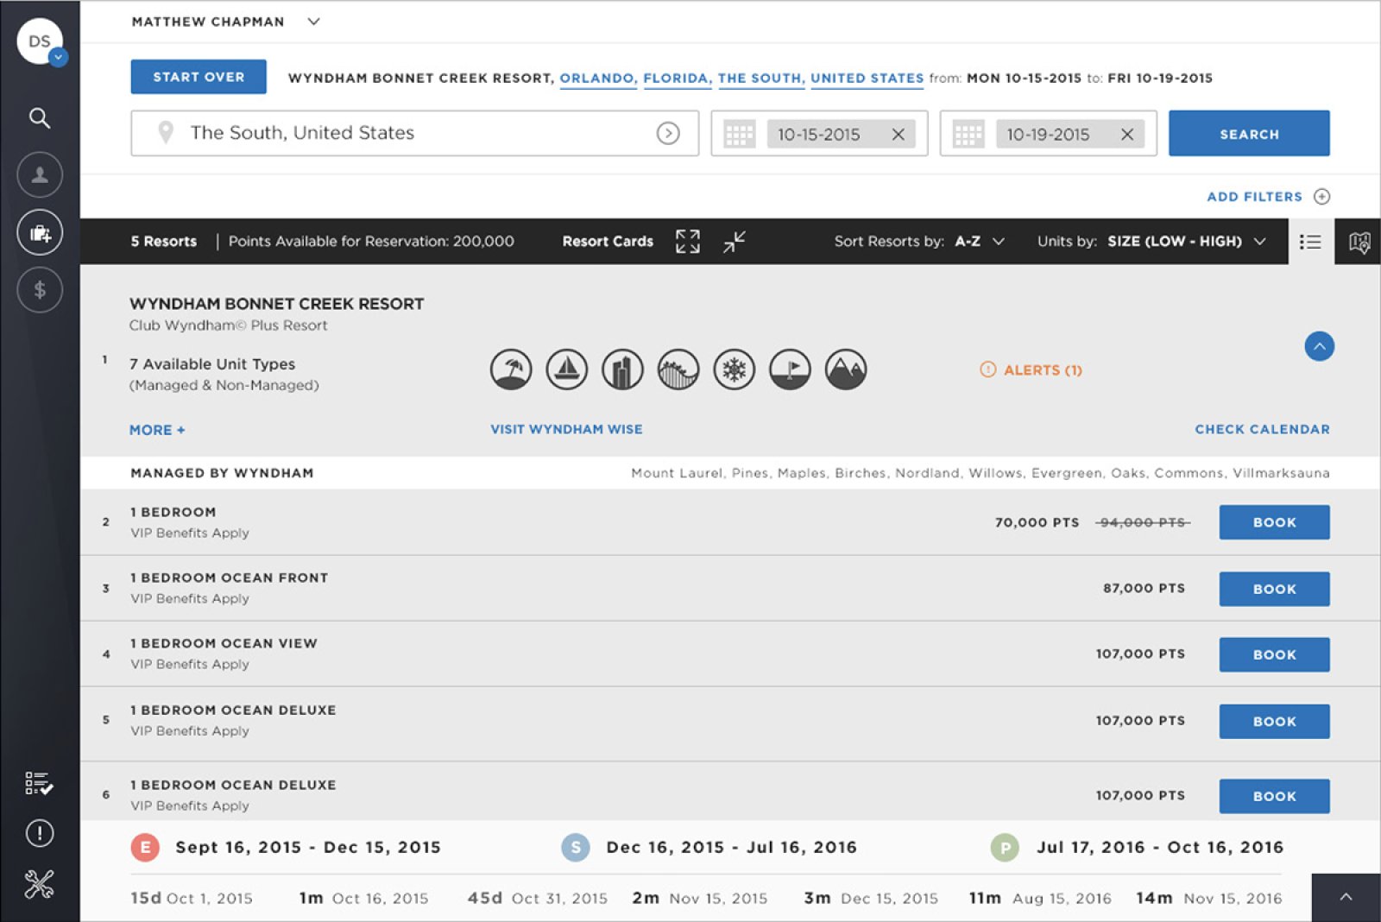Screen dimensions: 1381x922
Task: Toggle the list view of units
Action: (1309, 242)
